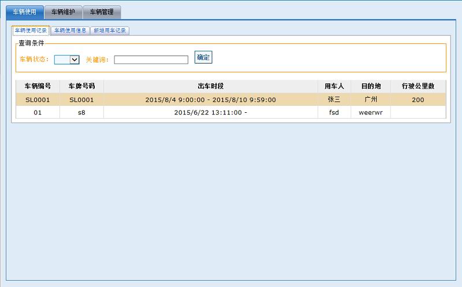Click the user cell 张三
462x287 pixels.
[x=334, y=100]
